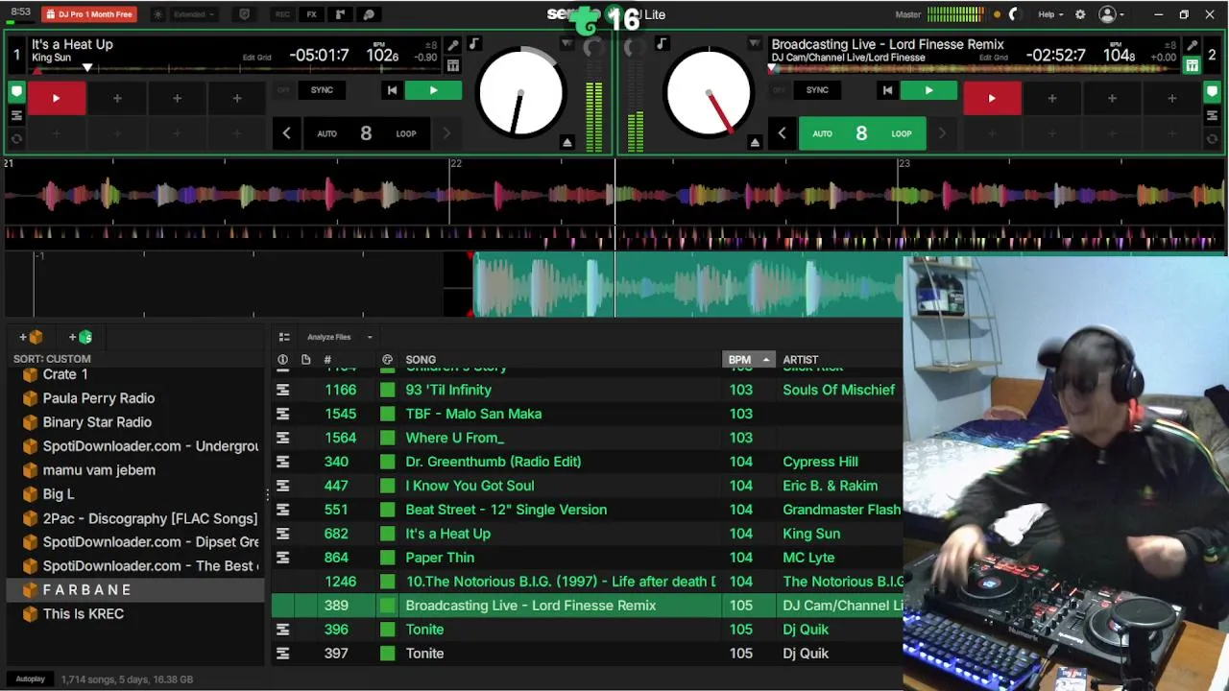1229x691 pixels.
Task: Click Edit Grid on deck 2
Action: click(x=993, y=58)
